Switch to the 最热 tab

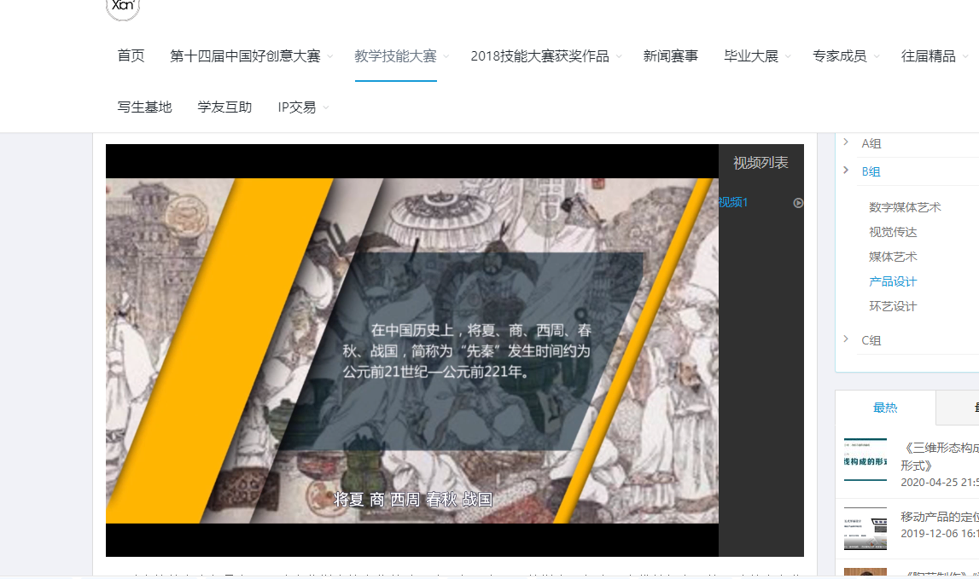[885, 408]
